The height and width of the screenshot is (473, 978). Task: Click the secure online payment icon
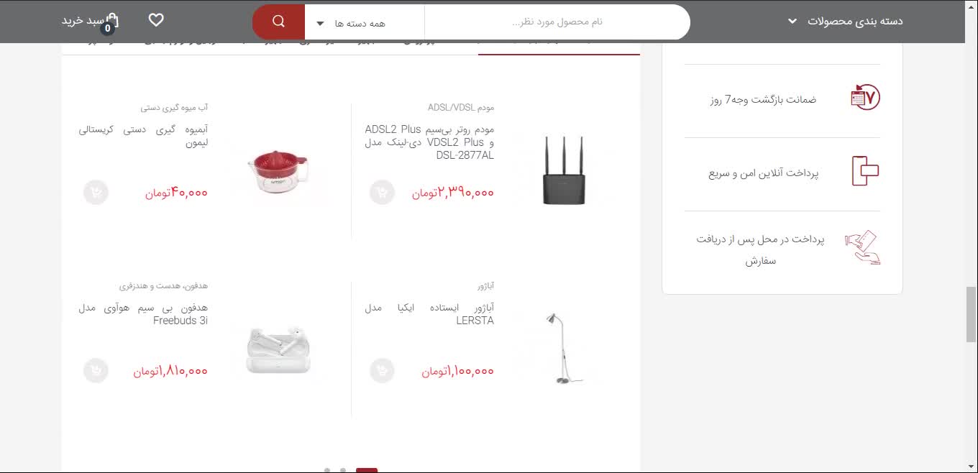click(865, 171)
